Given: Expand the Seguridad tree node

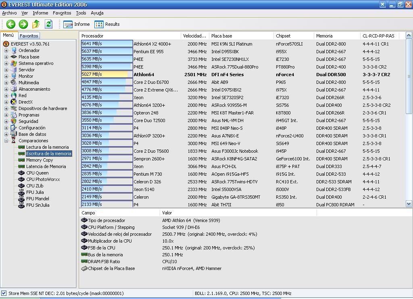Looking at the screenshot, I should [x=6, y=121].
